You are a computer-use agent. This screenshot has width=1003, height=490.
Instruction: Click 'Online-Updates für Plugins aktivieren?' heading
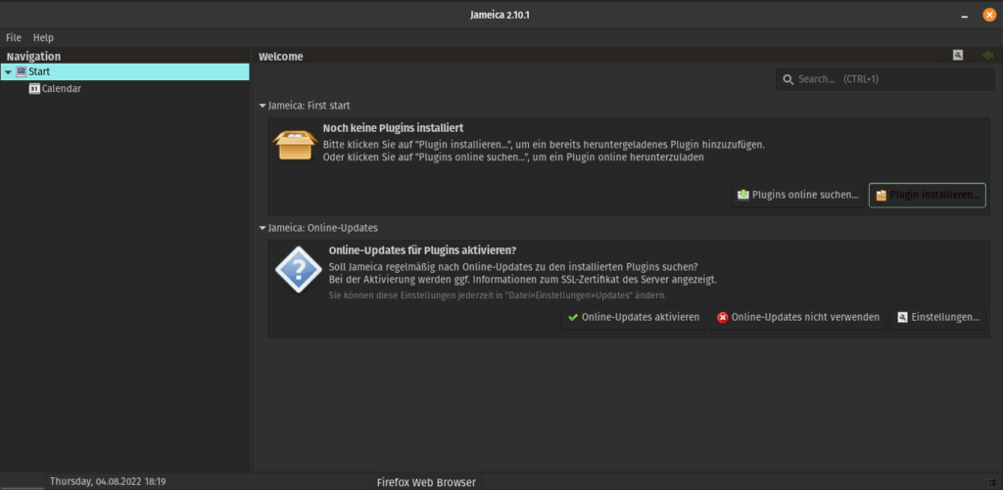[422, 249]
